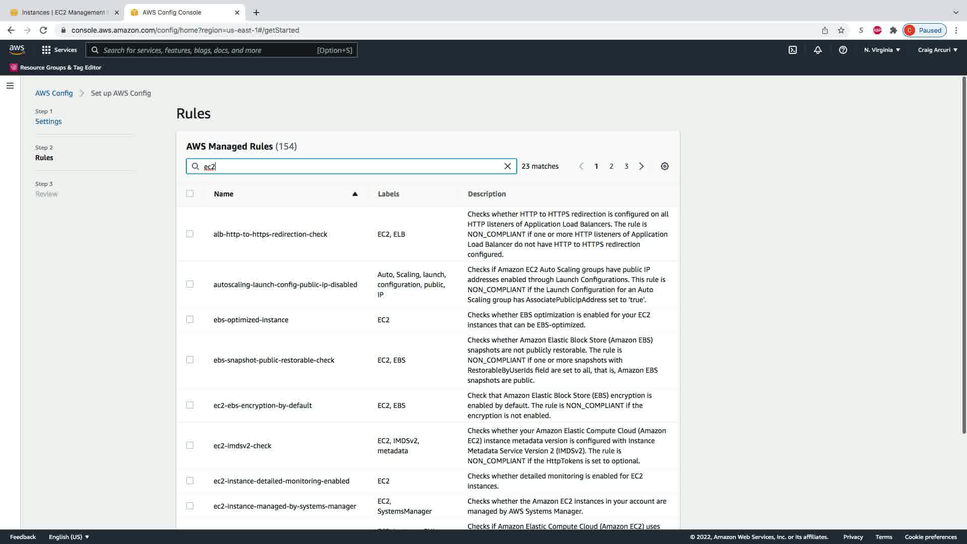The height and width of the screenshot is (544, 967).
Task: Select ebs-optimized-instance rule checkbox
Action: tap(190, 319)
